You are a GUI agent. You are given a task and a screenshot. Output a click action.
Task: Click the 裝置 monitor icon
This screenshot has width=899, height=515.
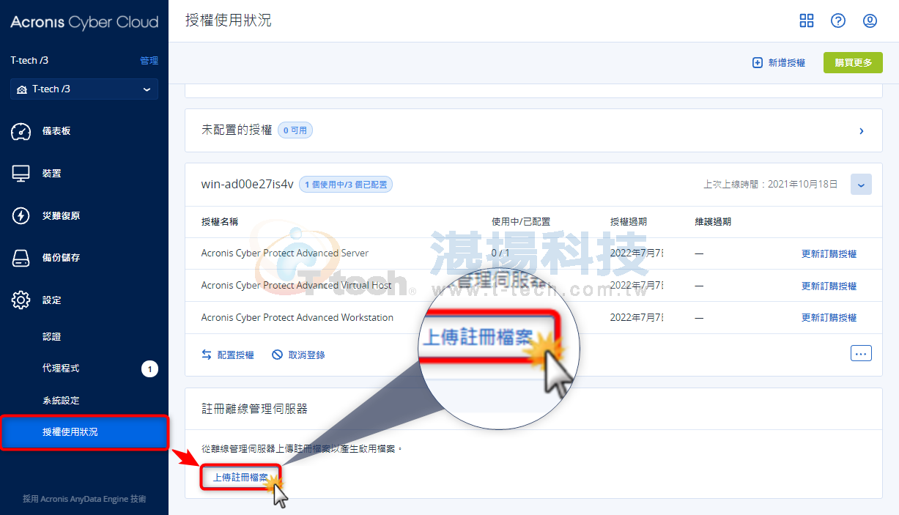(21, 174)
